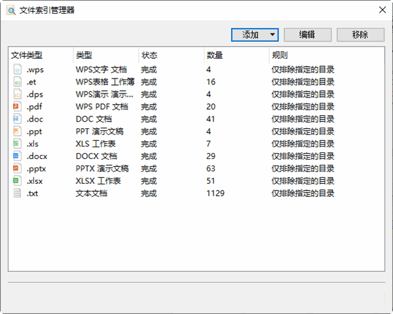Click the .dps presentation file icon
Screen dimensions: 393x314
point(17,94)
